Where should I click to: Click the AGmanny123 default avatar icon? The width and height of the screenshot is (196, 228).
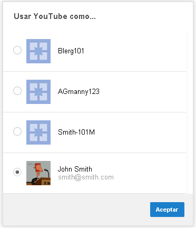click(x=38, y=92)
